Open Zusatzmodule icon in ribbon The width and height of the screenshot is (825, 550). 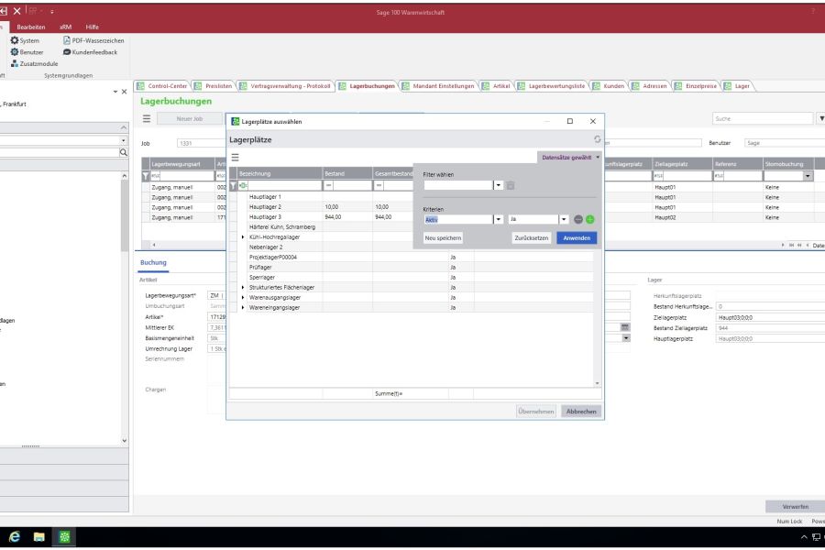[14, 63]
